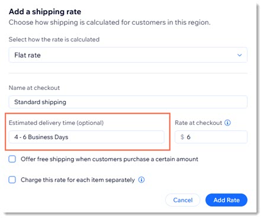This screenshot has width=263, height=219.
Task: Enable Offer free shipping checkbox
Action: (12, 159)
